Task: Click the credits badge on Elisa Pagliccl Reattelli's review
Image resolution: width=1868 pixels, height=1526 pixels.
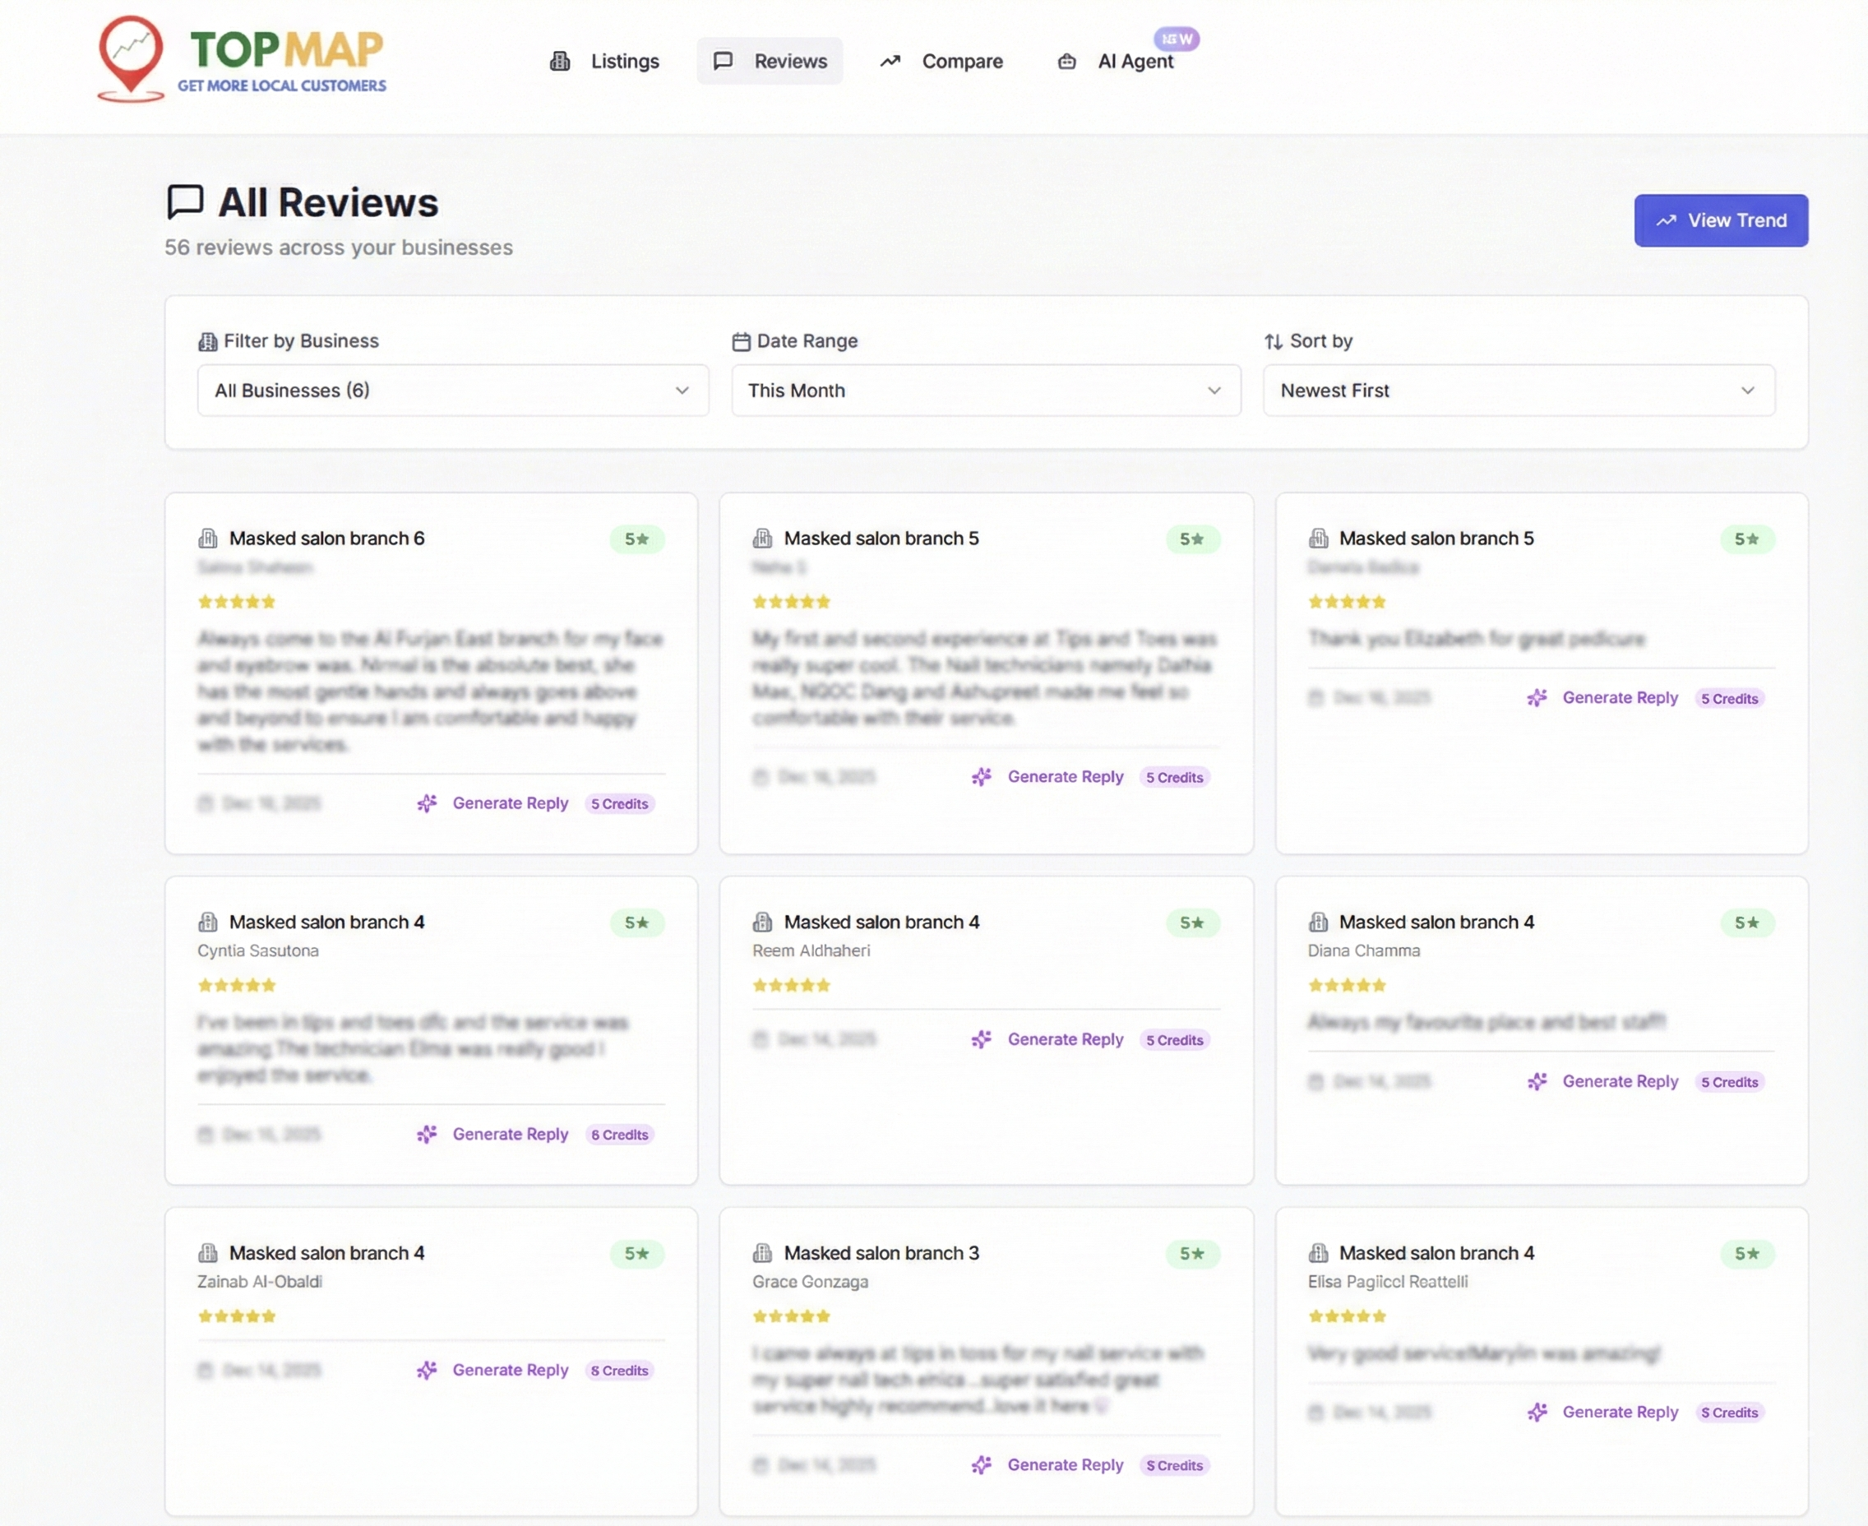Action: pos(1729,1413)
